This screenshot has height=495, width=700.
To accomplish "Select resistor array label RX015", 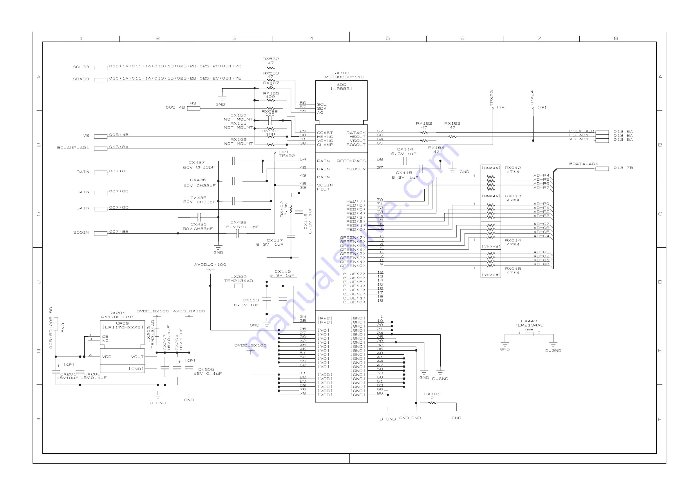I will 513,268.
